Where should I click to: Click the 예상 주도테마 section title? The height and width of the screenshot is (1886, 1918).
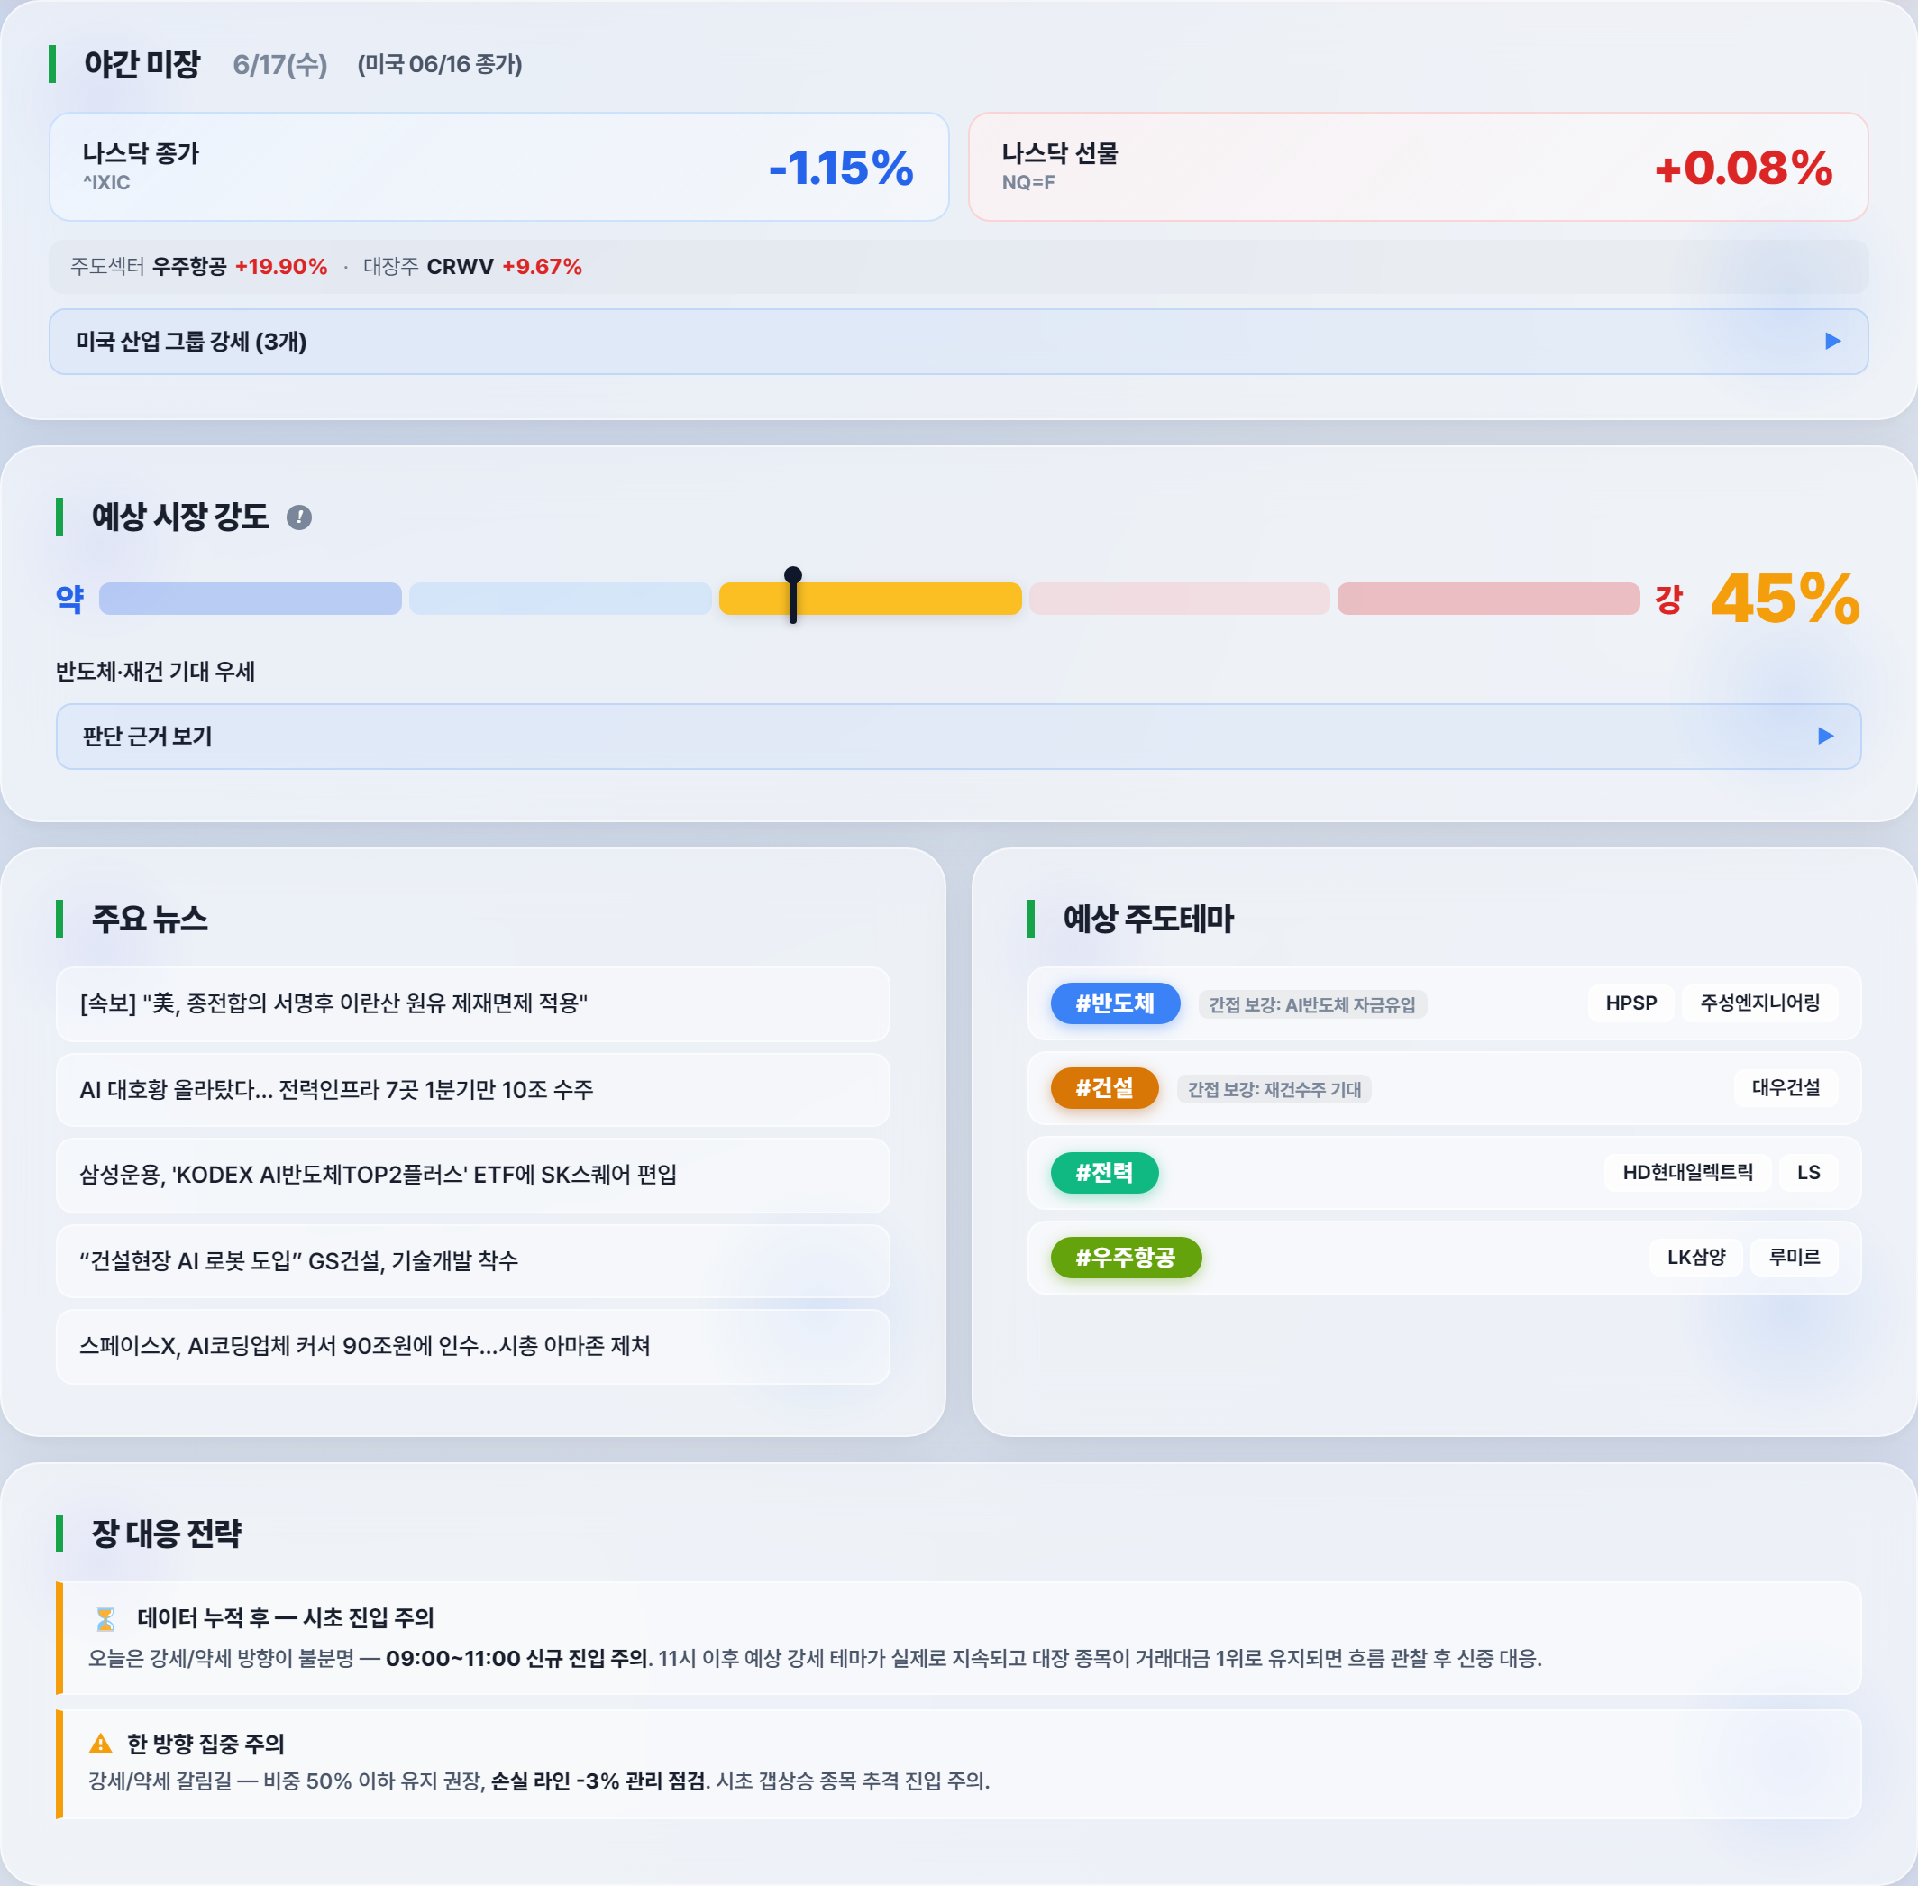[1147, 920]
